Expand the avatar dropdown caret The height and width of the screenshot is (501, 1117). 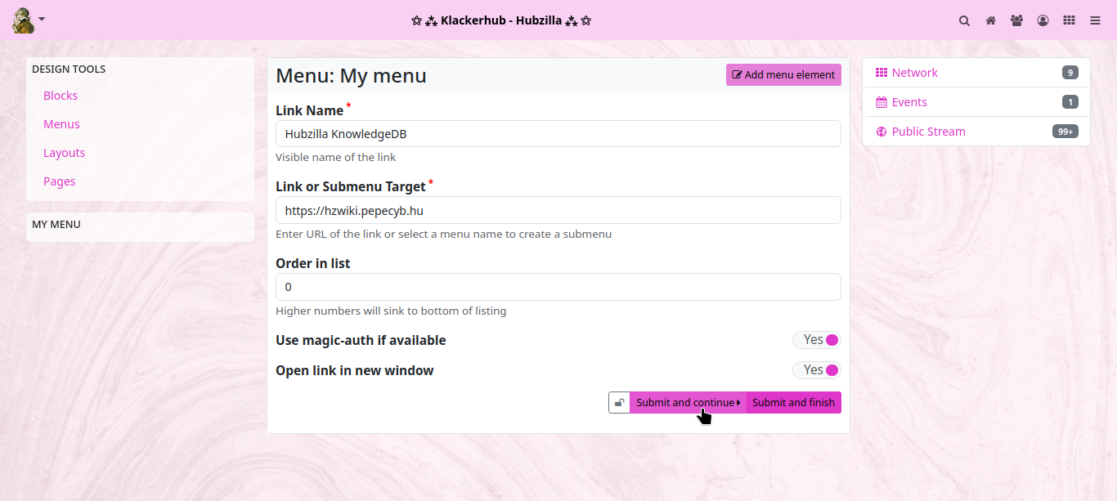(x=42, y=19)
